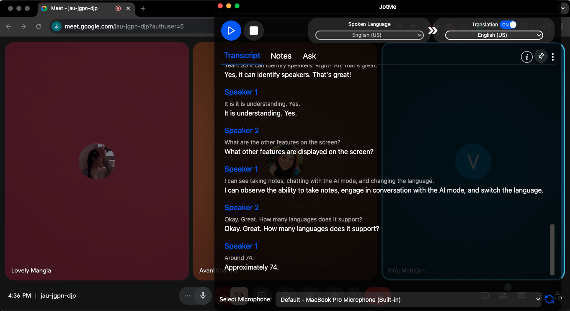This screenshot has width=570, height=311.
Task: Click 'Yes, it can identify speakers. That's great!'
Action: [x=288, y=75]
